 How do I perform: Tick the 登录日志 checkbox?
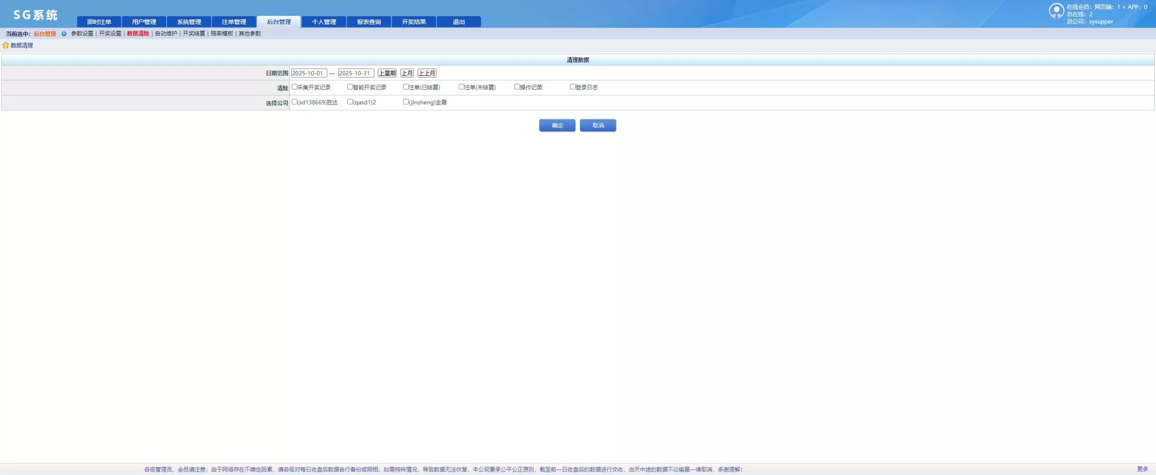tap(573, 87)
